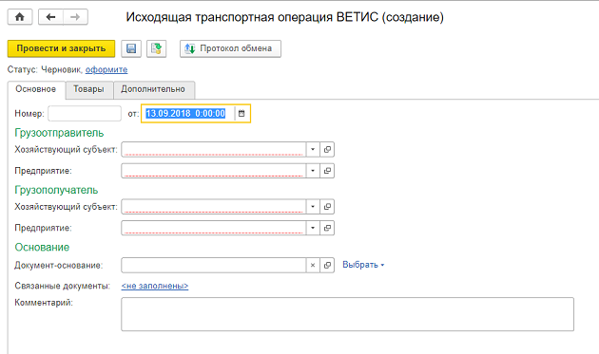Navigate back with the left arrow
This screenshot has height=354, width=599.
click(x=50, y=17)
